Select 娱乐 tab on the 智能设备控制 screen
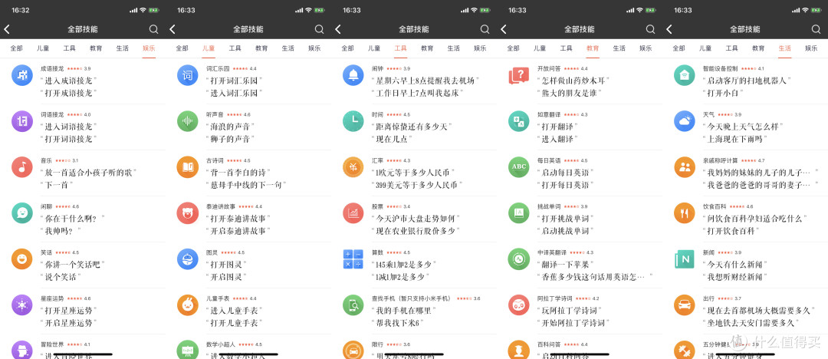The width and height of the screenshot is (828, 359). [811, 48]
